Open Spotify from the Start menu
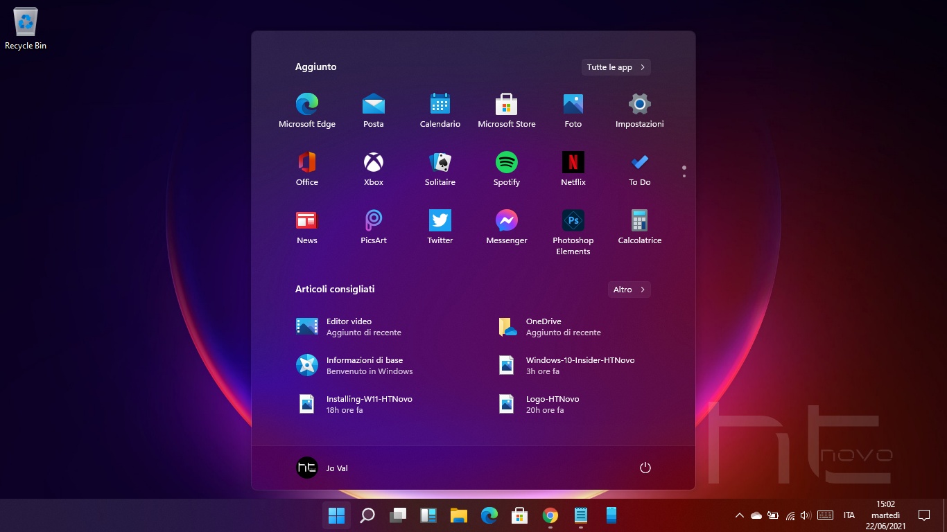Viewport: 947px width, 532px height. click(x=507, y=169)
